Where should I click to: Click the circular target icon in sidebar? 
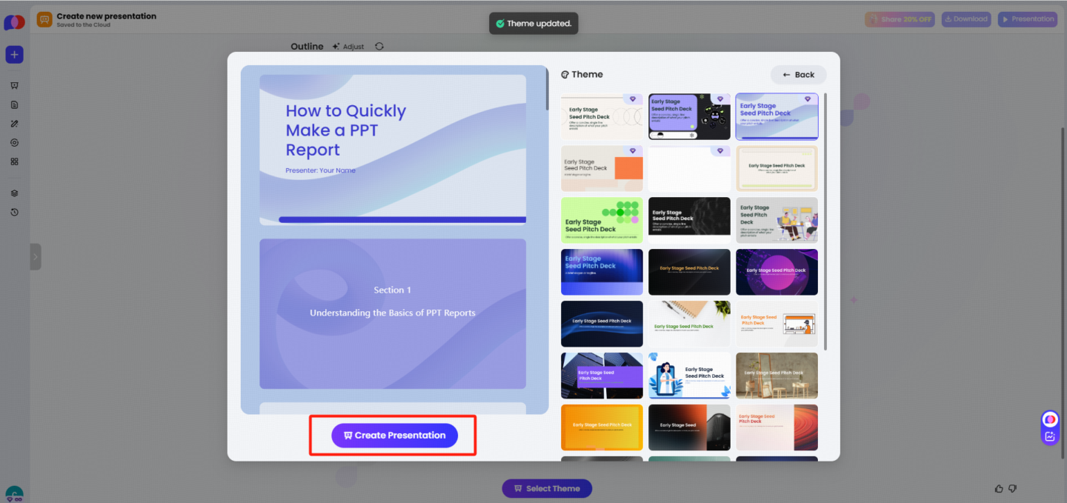click(x=14, y=142)
